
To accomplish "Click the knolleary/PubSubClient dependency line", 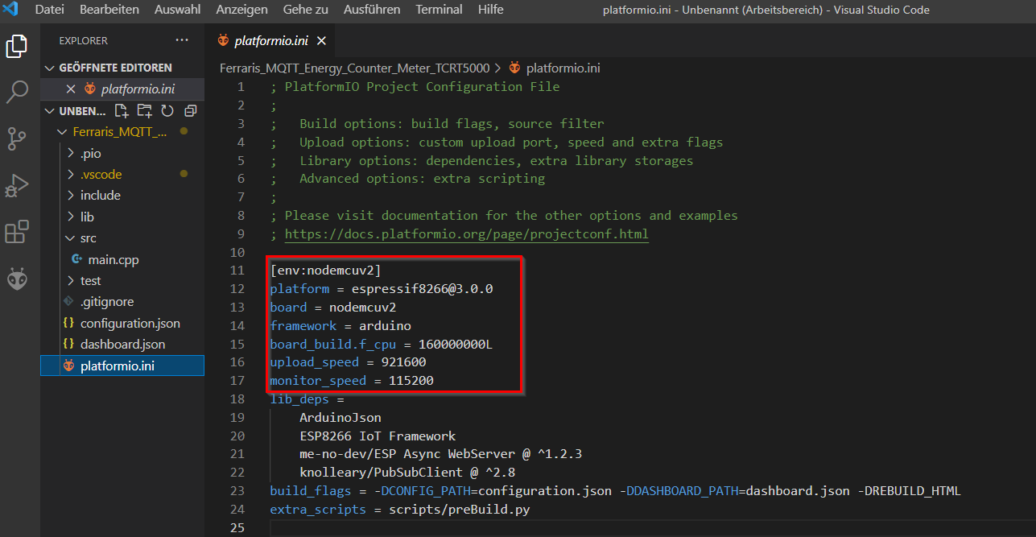I will pyautogui.click(x=407, y=472).
